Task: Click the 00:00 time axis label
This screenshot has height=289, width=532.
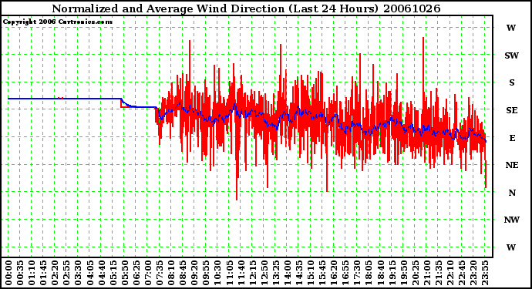Action: (x=8, y=274)
